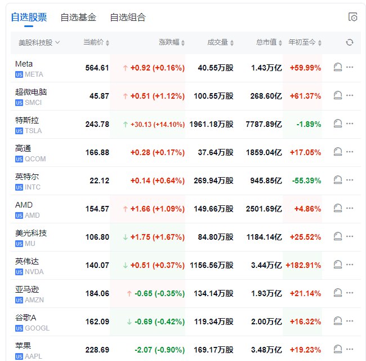This screenshot has width=366, height=361.
Task: Open 亚马逊 stock details
Action: pos(27,289)
